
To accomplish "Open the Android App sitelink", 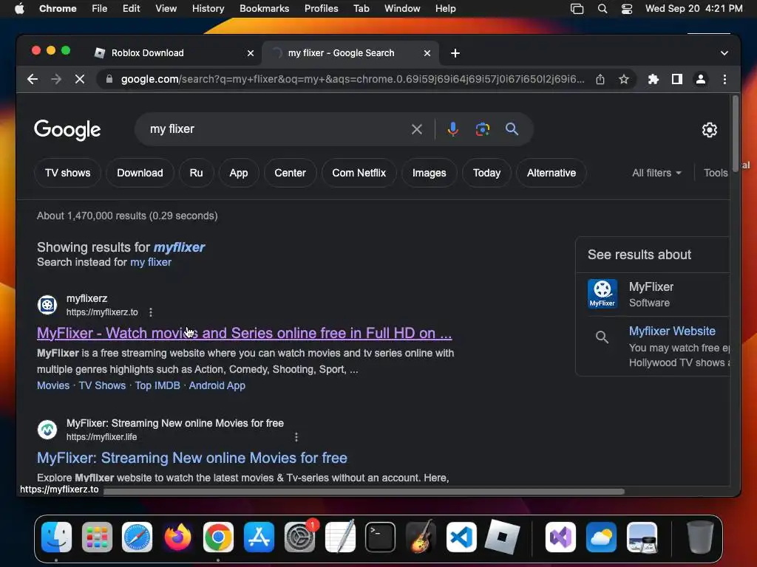I will (217, 385).
